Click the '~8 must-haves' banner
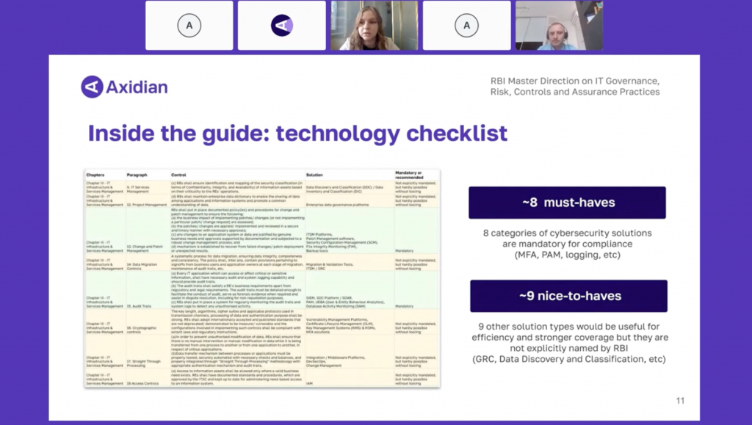Viewport: 752px width, 425px height. point(567,203)
